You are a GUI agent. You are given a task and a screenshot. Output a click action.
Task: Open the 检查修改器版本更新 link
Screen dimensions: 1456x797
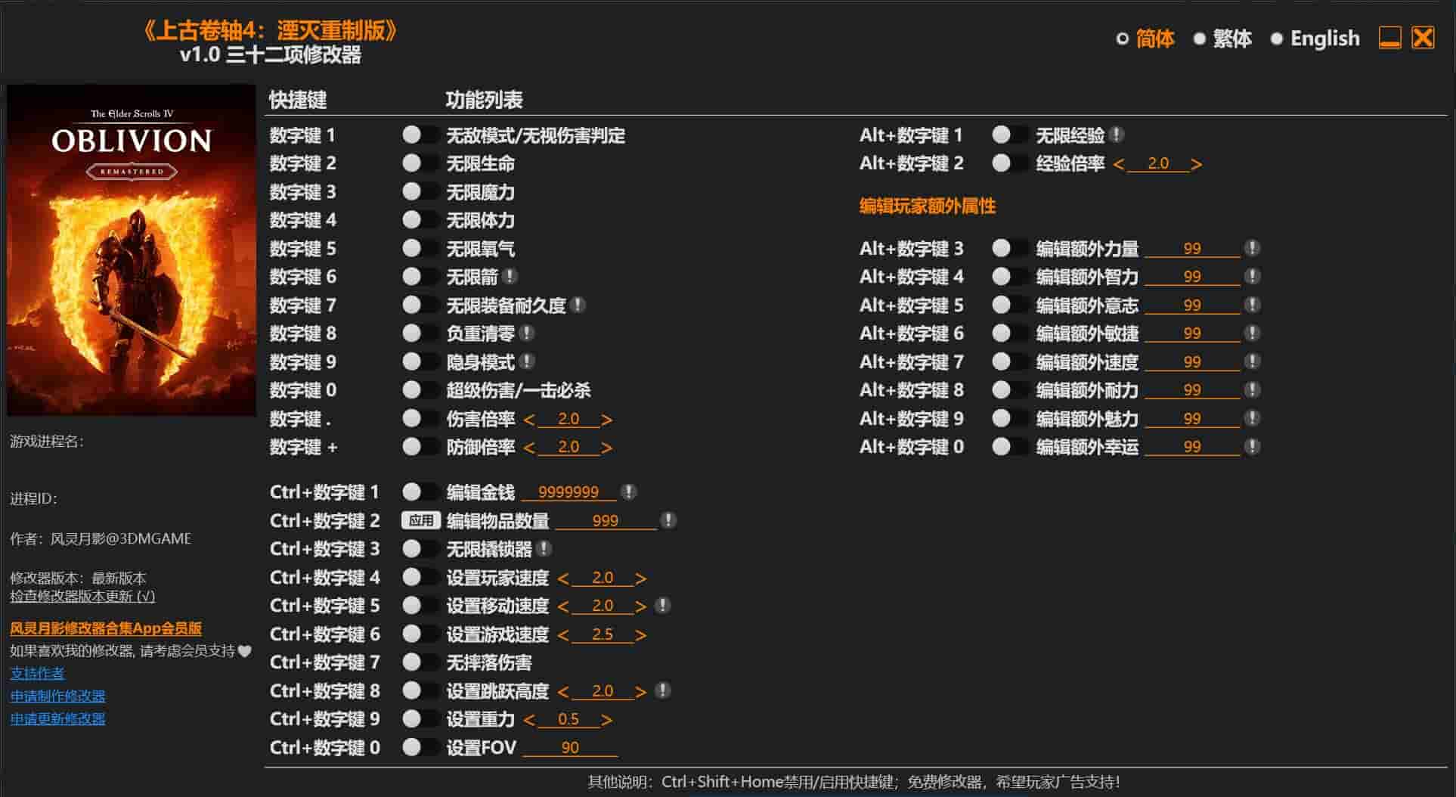pyautogui.click(x=82, y=597)
